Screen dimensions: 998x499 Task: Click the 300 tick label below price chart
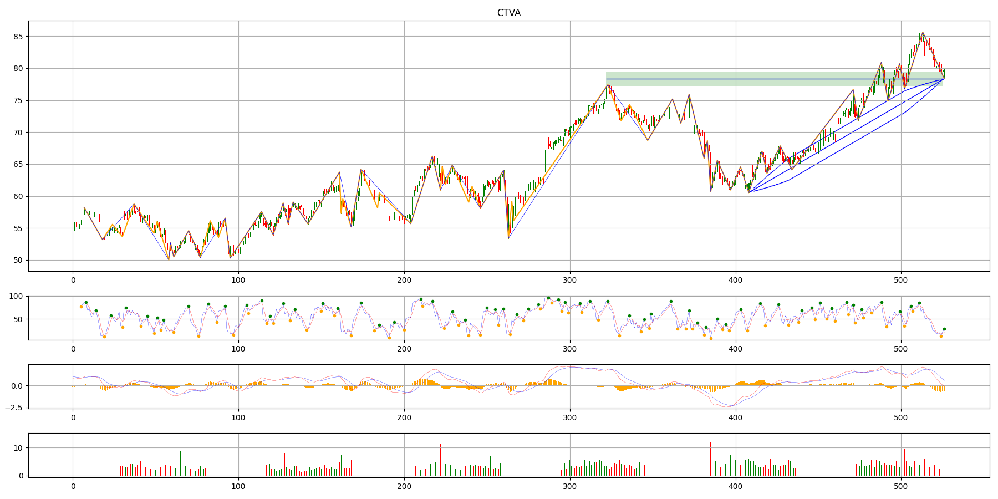click(x=569, y=281)
